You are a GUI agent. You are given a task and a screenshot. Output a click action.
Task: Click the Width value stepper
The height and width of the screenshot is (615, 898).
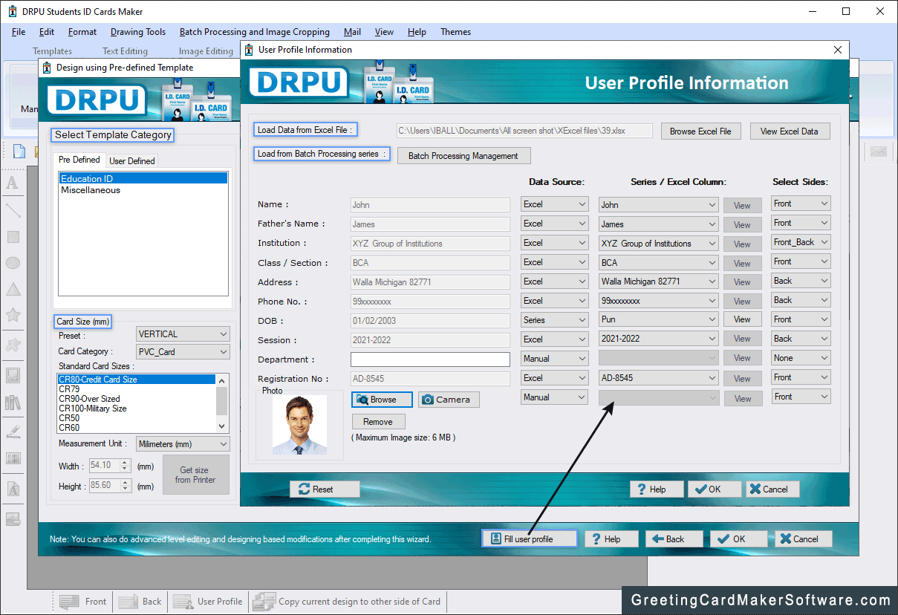click(126, 466)
